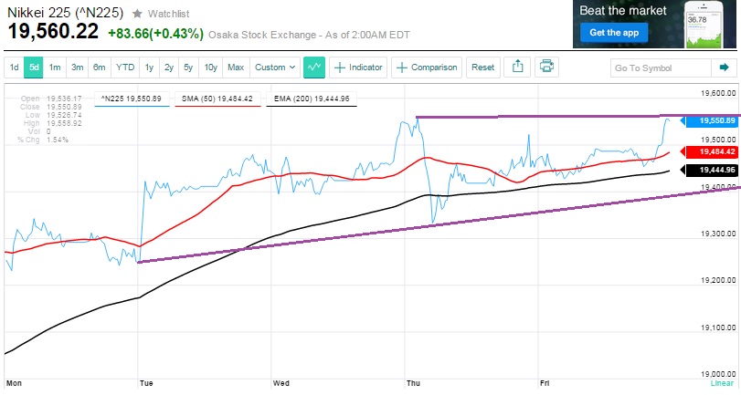Open the Comparison menu
This screenshot has height=395, width=741.
pyautogui.click(x=428, y=68)
